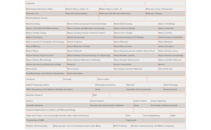
Task: Open the Optics Letters entry
Action: (x=104, y=79)
